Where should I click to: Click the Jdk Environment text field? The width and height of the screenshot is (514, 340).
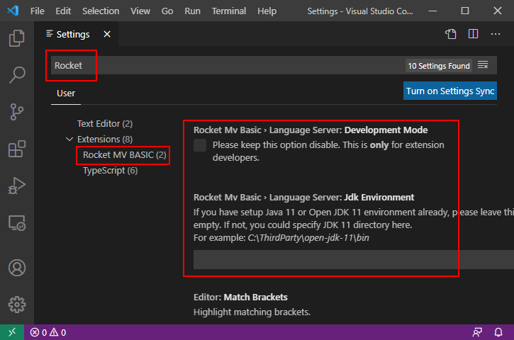326,259
